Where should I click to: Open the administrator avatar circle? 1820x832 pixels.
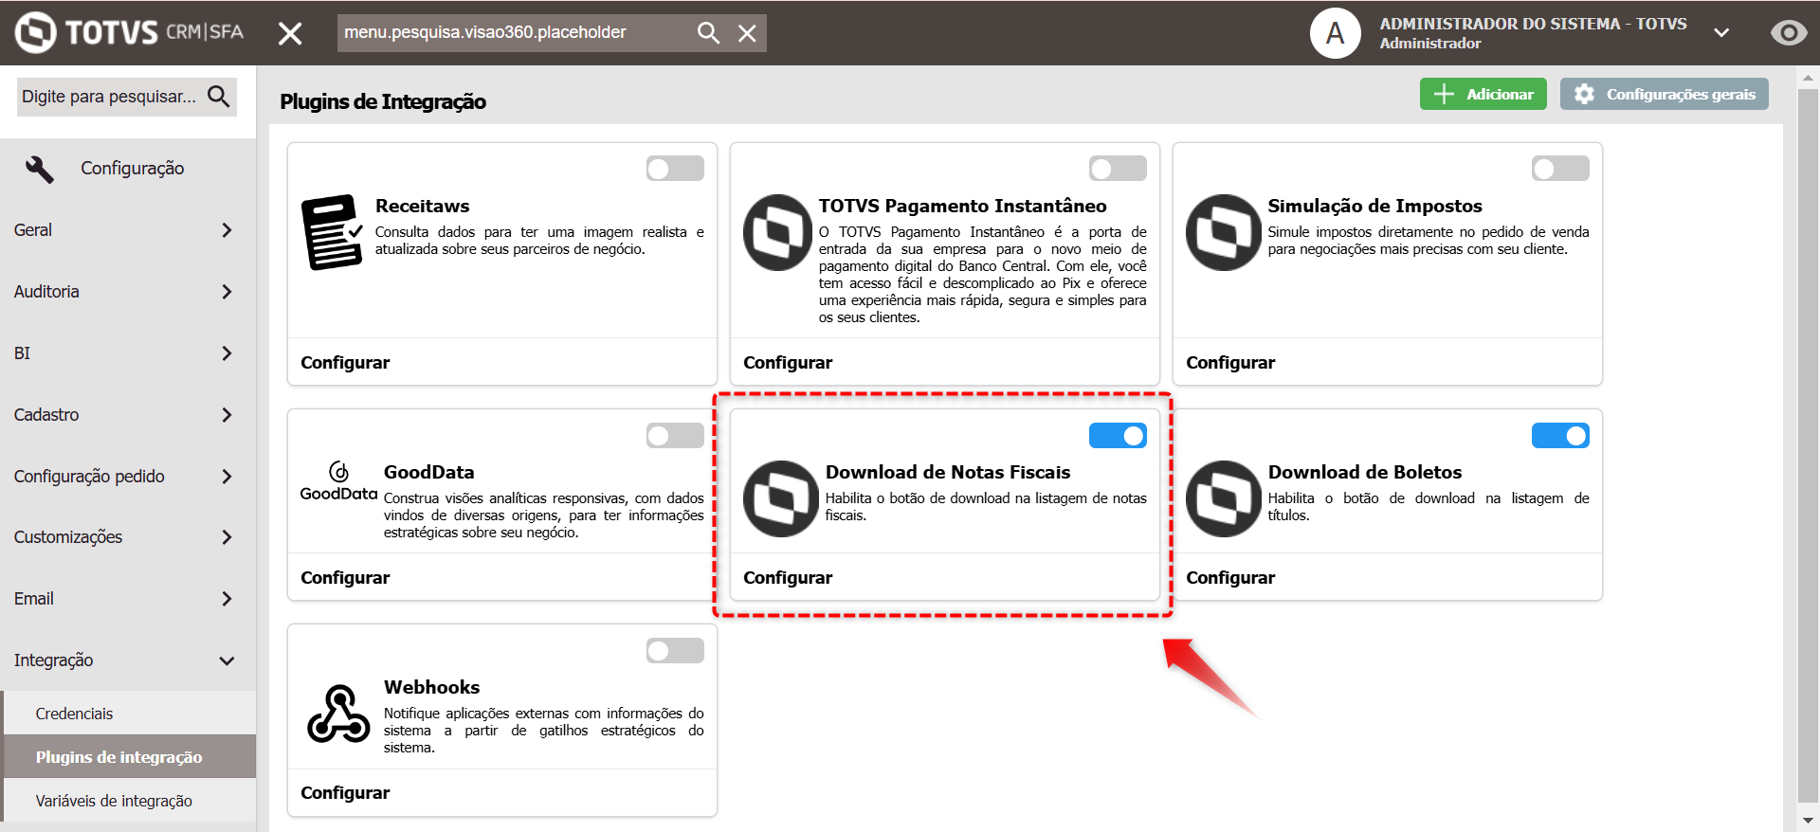(1335, 33)
